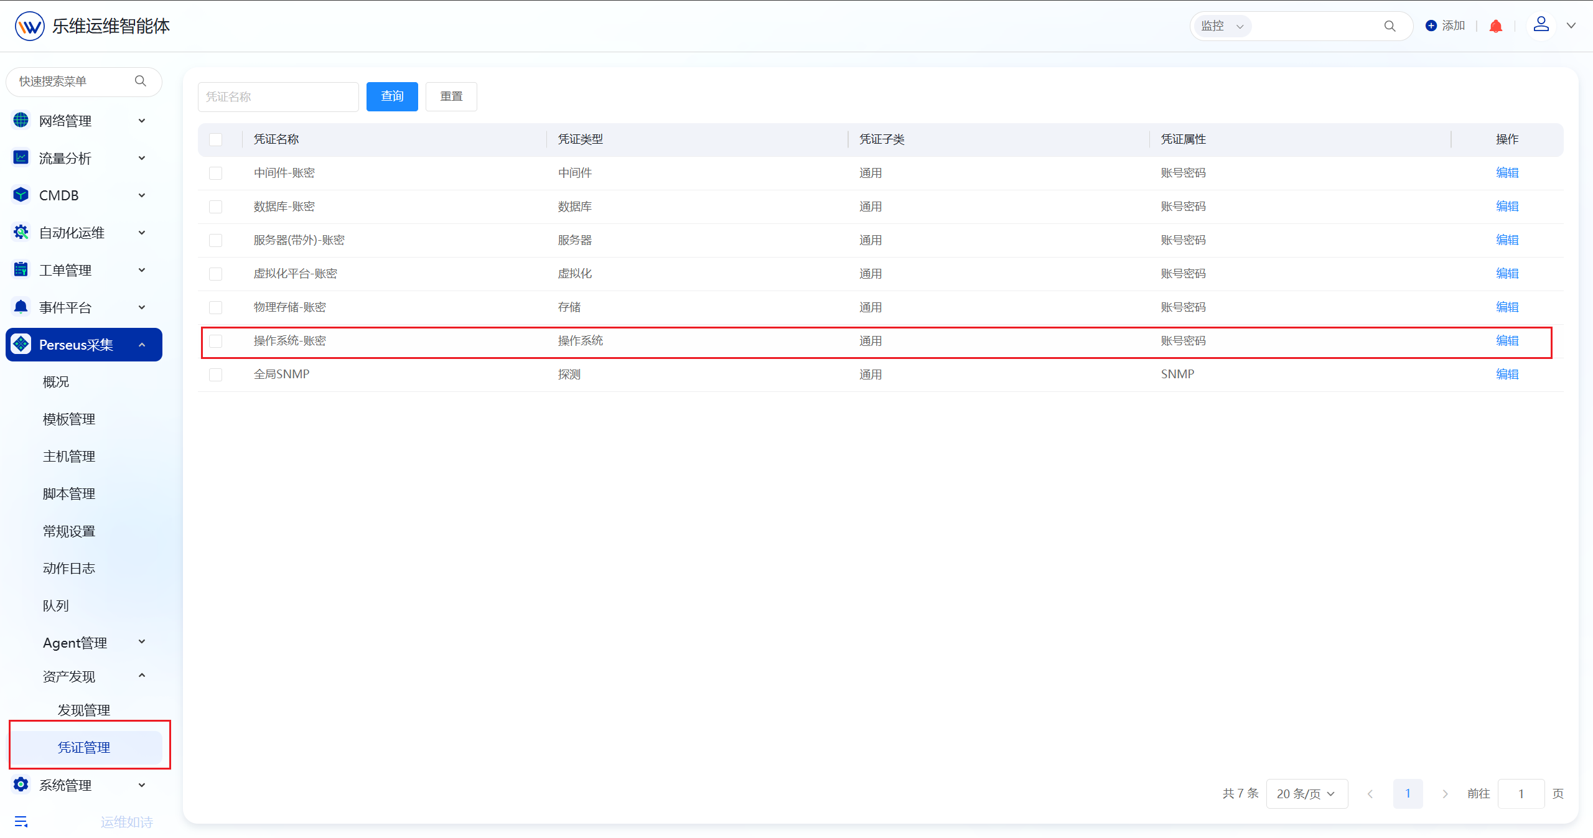Screen dimensions: 1593x838
Task: Edit the 数据库-账密 credential
Action: coord(1507,207)
